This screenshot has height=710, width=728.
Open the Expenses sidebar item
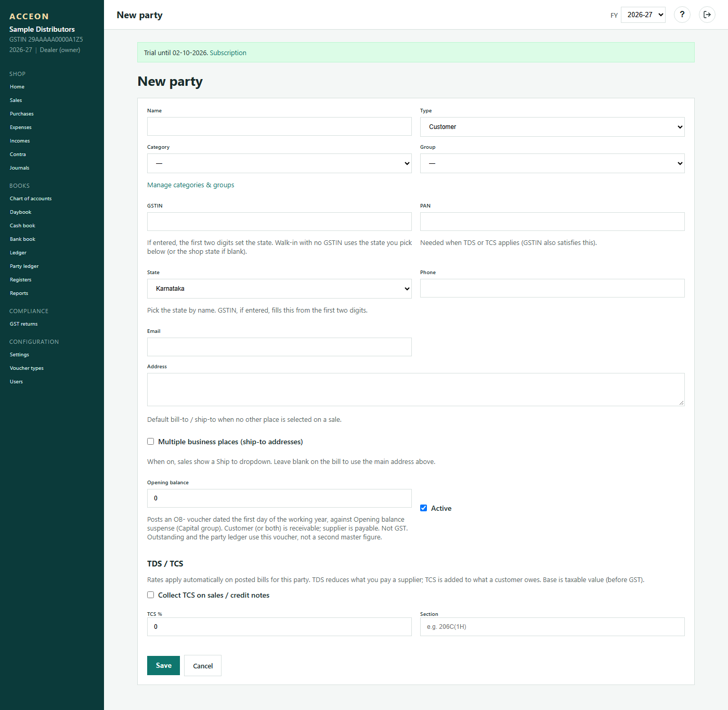click(21, 127)
